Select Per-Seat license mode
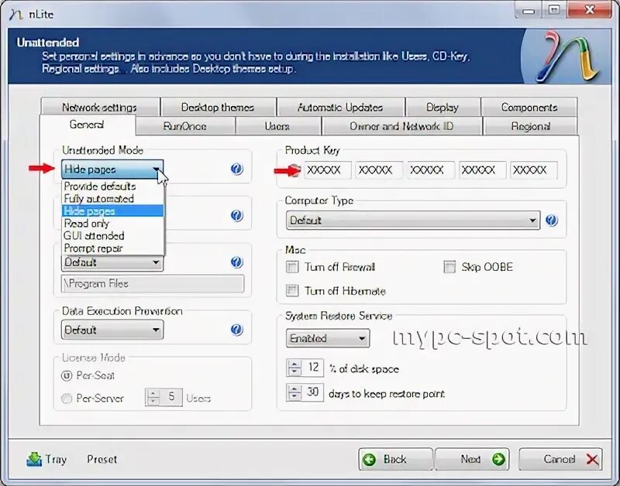Image resolution: width=620 pixels, height=486 pixels. coord(67,375)
